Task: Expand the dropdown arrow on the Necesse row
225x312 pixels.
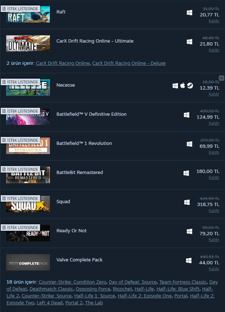Action: (221, 78)
